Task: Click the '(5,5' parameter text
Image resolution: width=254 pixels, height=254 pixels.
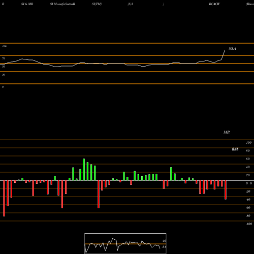Action: 131,4
